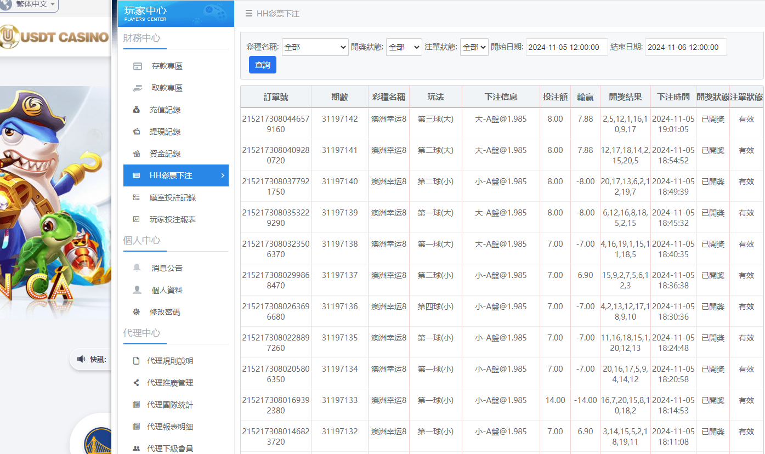This screenshot has height=454, width=765.
Task: Click the hamburger menu beside HH彩票下注 title
Action: click(250, 14)
